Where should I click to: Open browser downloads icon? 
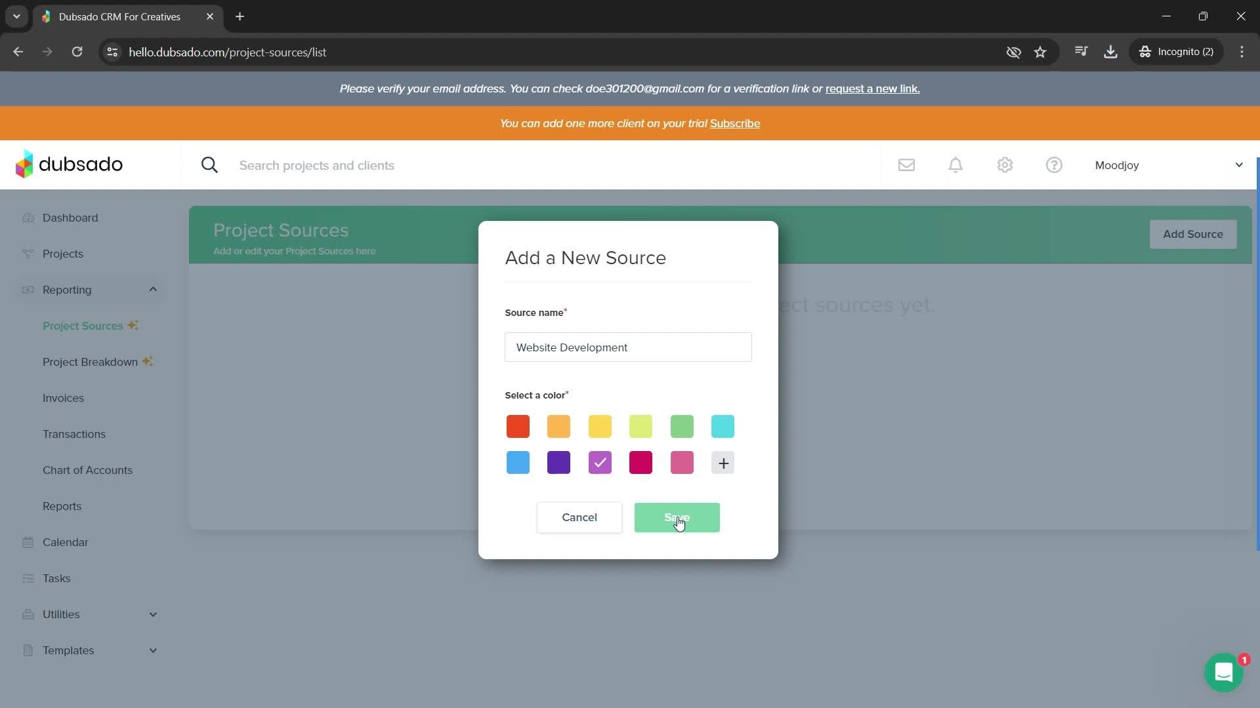(x=1110, y=52)
